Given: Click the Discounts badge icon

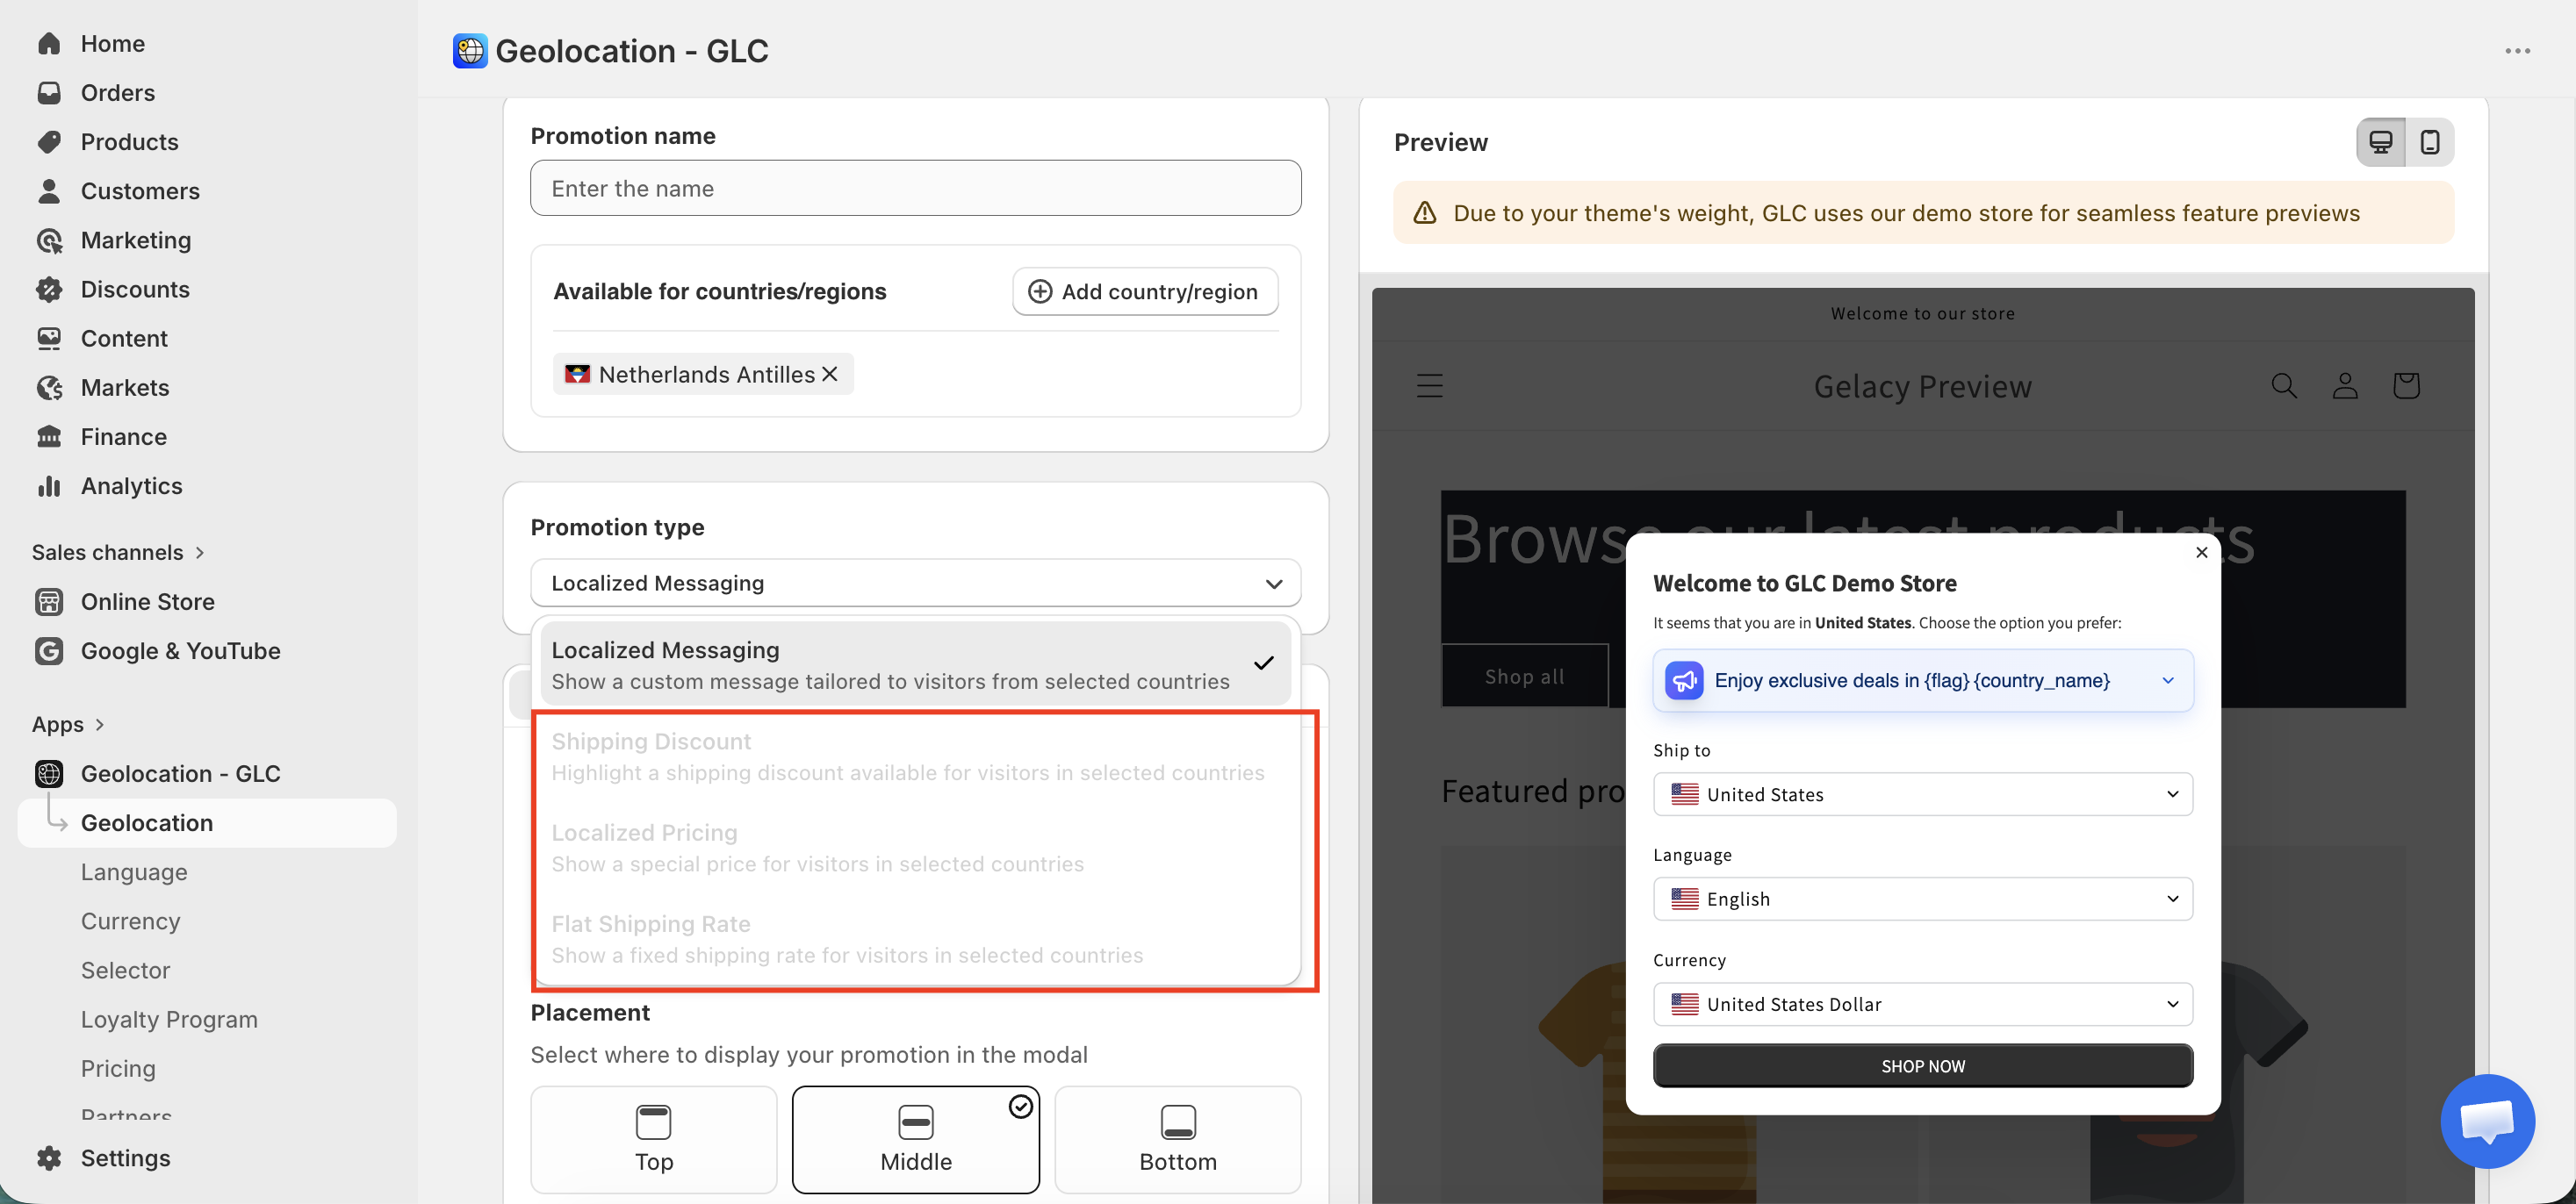Looking at the screenshot, I should point(49,289).
